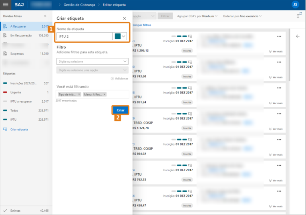Click the back arrow on right panel
The height and width of the screenshot is (215, 306).
tap(297, 36)
